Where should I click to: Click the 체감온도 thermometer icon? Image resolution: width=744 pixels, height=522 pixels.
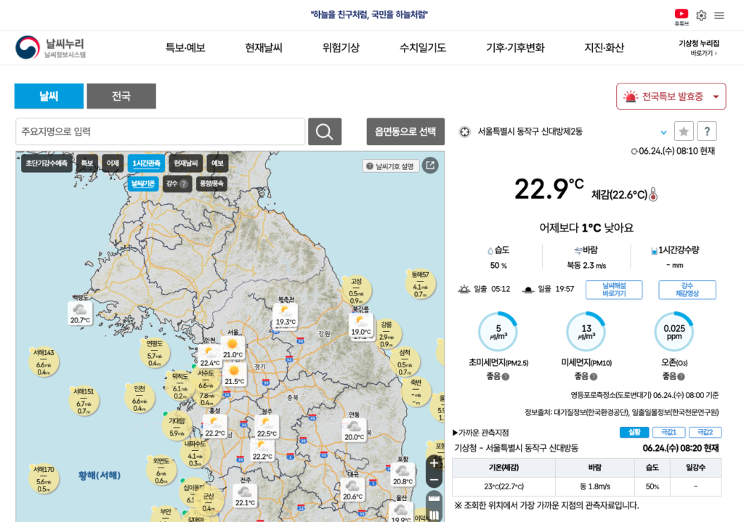653,195
